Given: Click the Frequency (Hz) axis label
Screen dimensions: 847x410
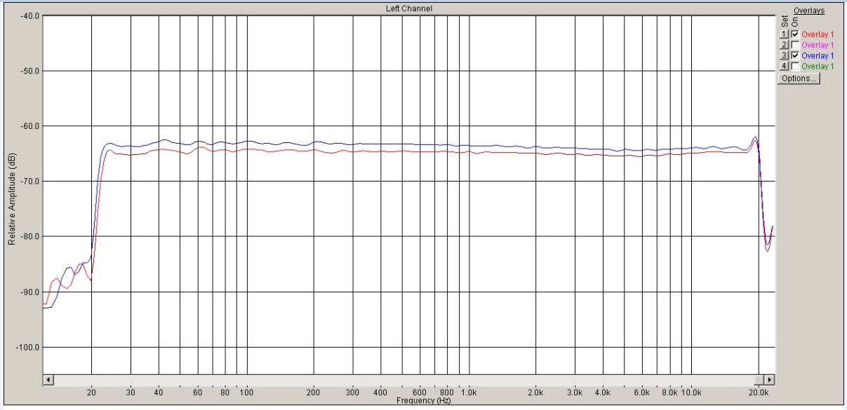Looking at the screenshot, I should click(x=423, y=401).
